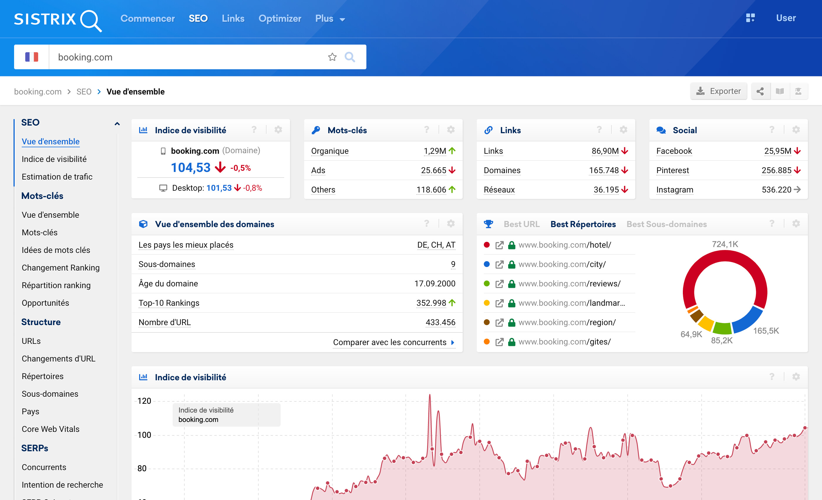822x500 pixels.
Task: Open Estimation de trafic in sidebar
Action: point(57,177)
